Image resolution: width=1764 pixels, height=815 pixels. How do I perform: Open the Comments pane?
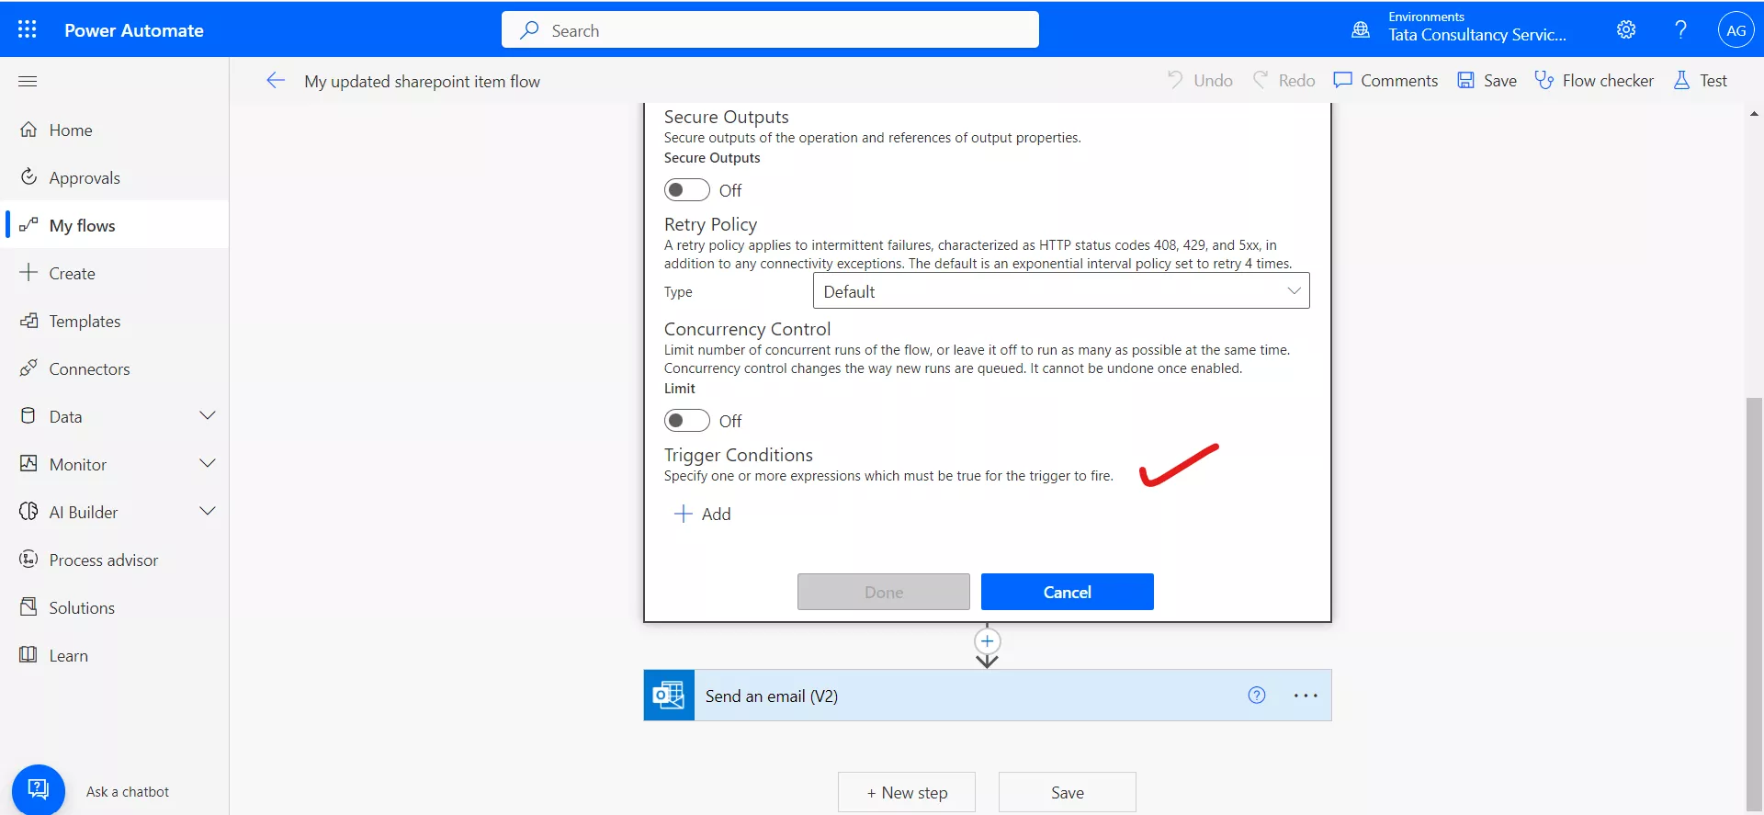click(1385, 81)
